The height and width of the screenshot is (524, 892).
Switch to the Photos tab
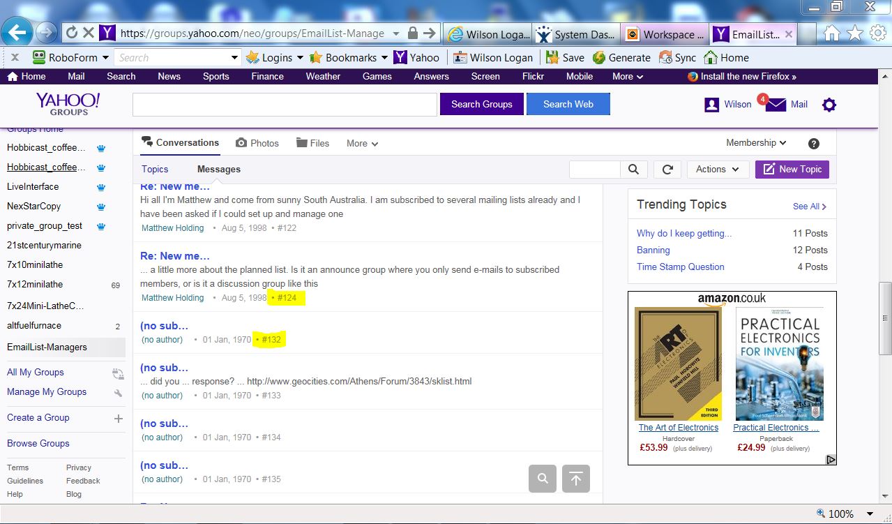click(257, 143)
